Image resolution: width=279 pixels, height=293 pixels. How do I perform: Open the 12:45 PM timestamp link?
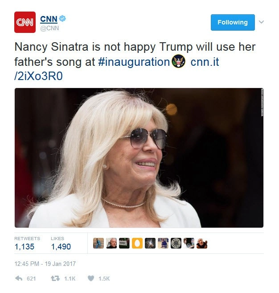pos(45,264)
